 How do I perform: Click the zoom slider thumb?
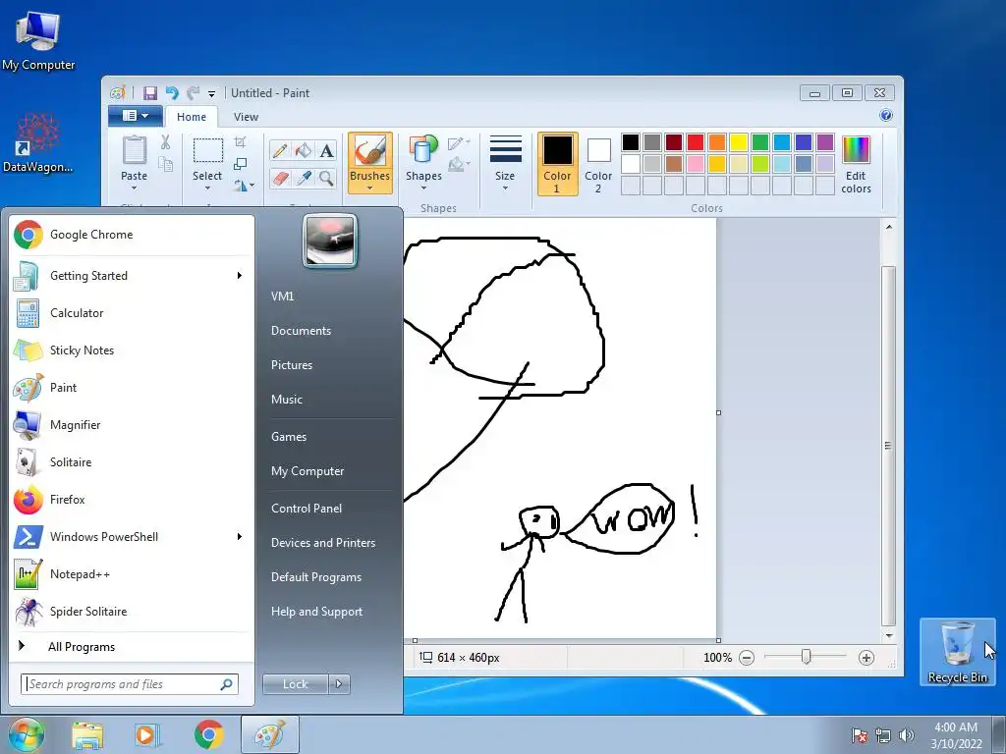click(806, 657)
